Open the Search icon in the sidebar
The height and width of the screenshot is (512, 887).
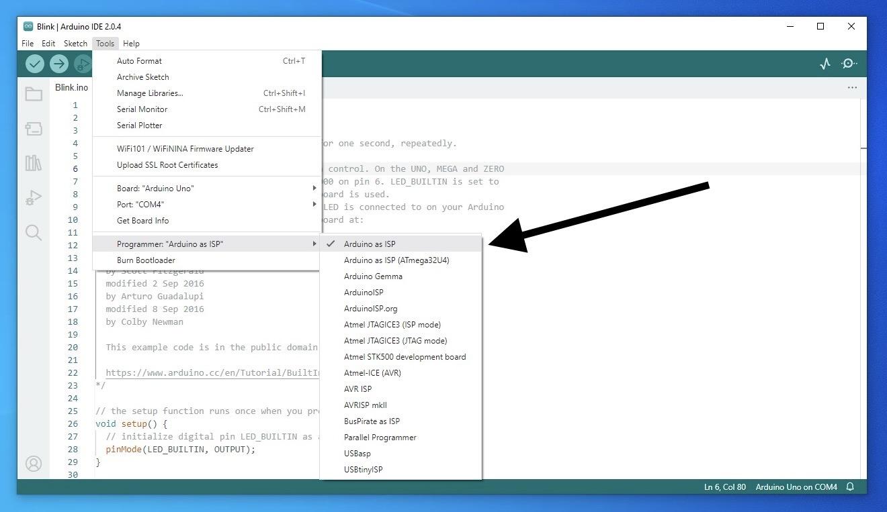point(34,232)
